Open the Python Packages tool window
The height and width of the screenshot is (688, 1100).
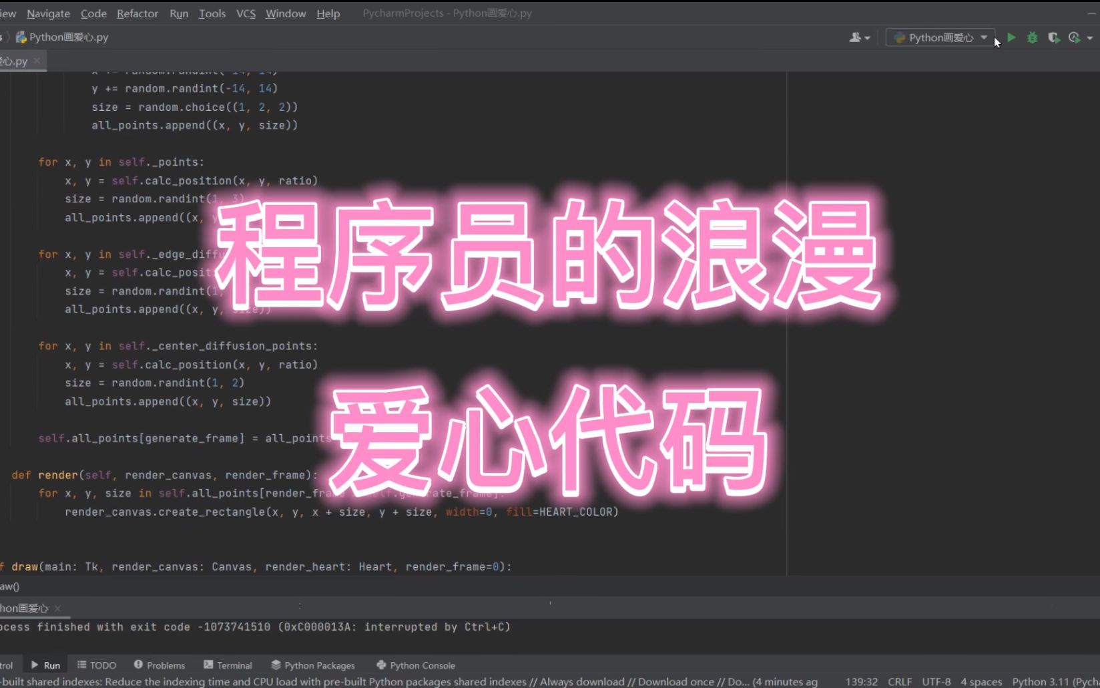point(313,665)
